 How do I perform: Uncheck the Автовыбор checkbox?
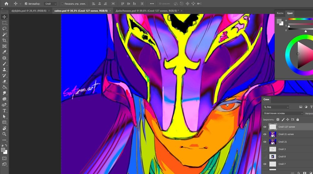click(x=26, y=3)
